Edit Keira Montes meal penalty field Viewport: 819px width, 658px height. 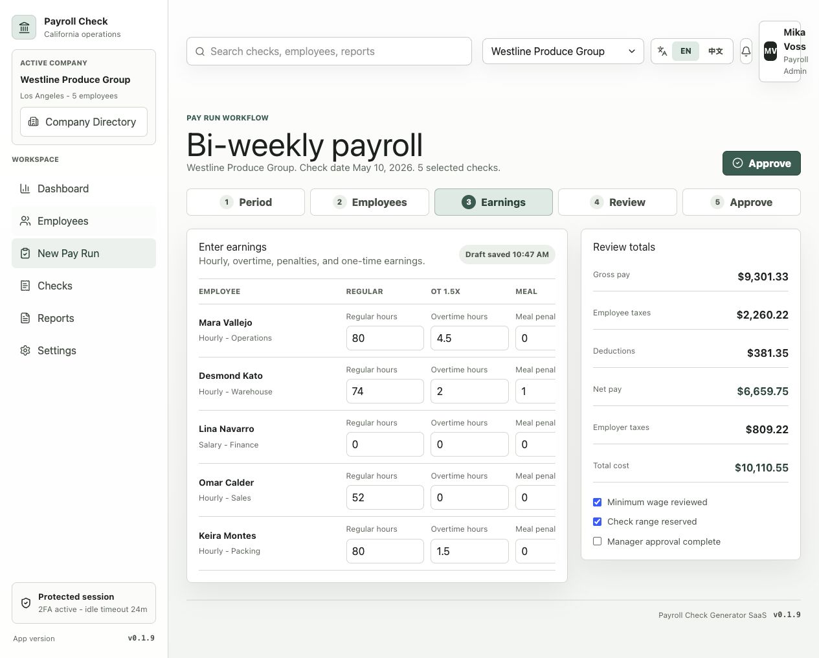point(535,551)
